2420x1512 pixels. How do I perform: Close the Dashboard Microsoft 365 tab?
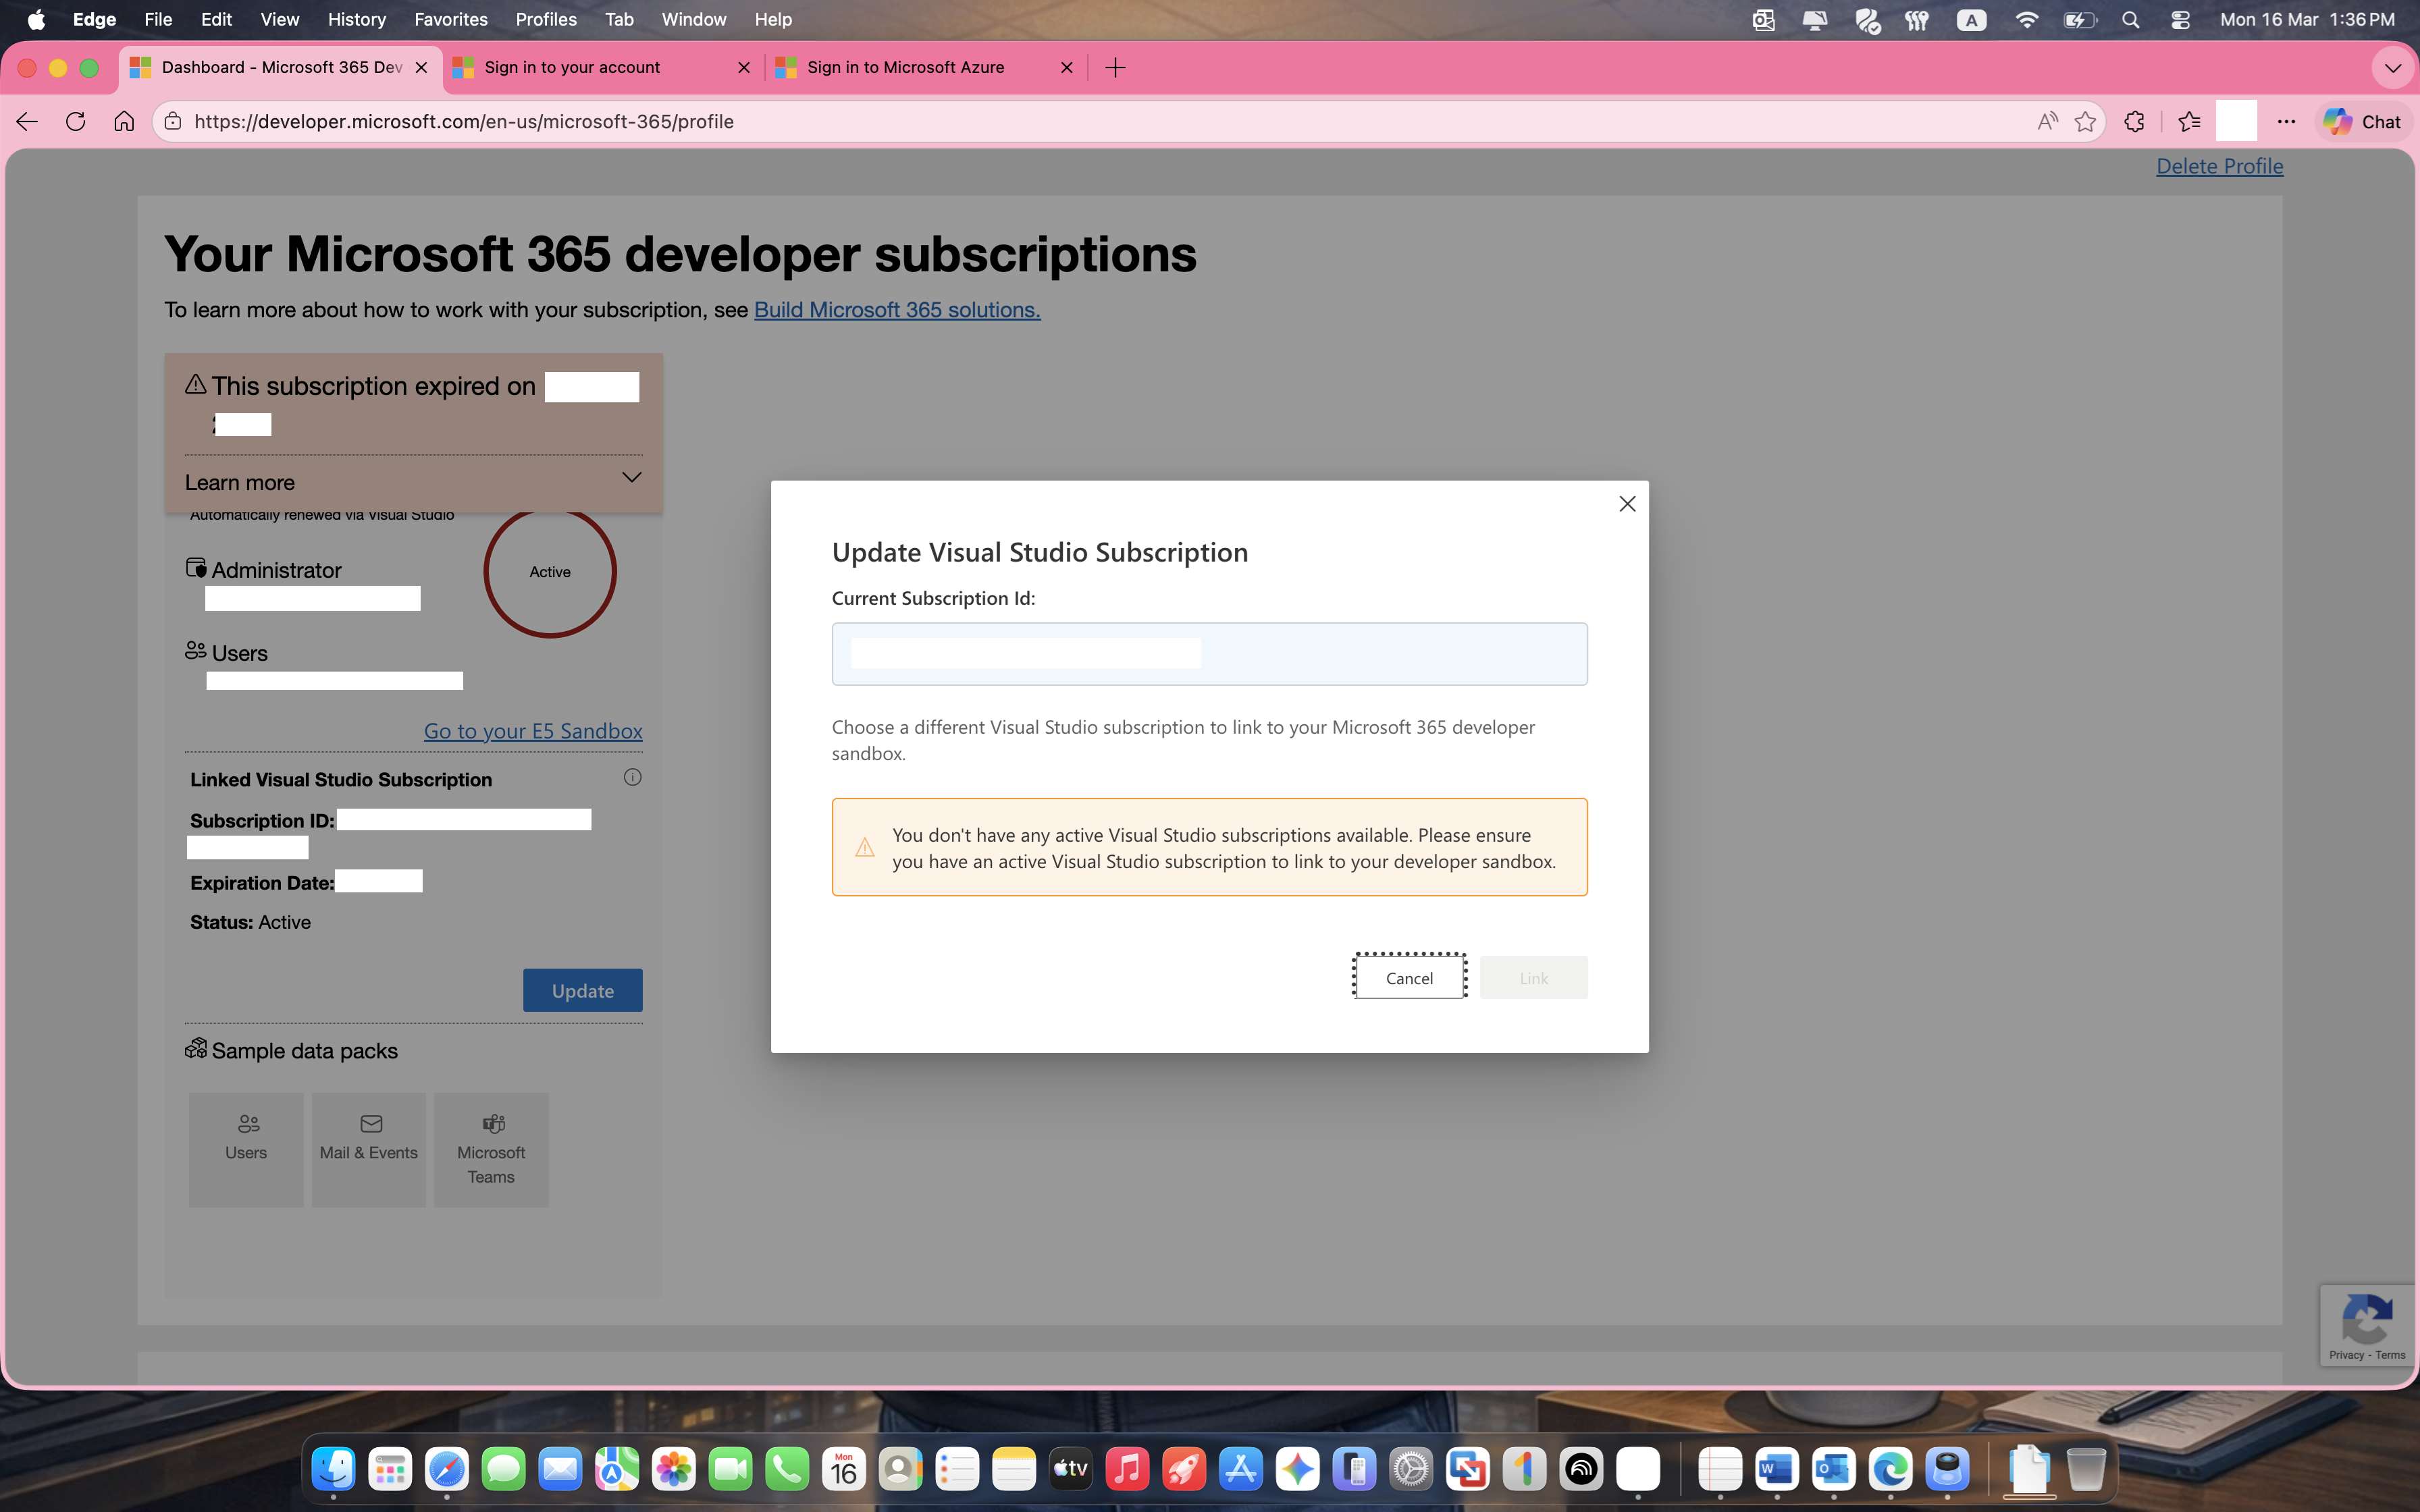421,67
